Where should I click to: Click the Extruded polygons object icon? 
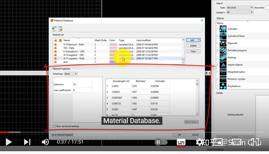(223, 50)
